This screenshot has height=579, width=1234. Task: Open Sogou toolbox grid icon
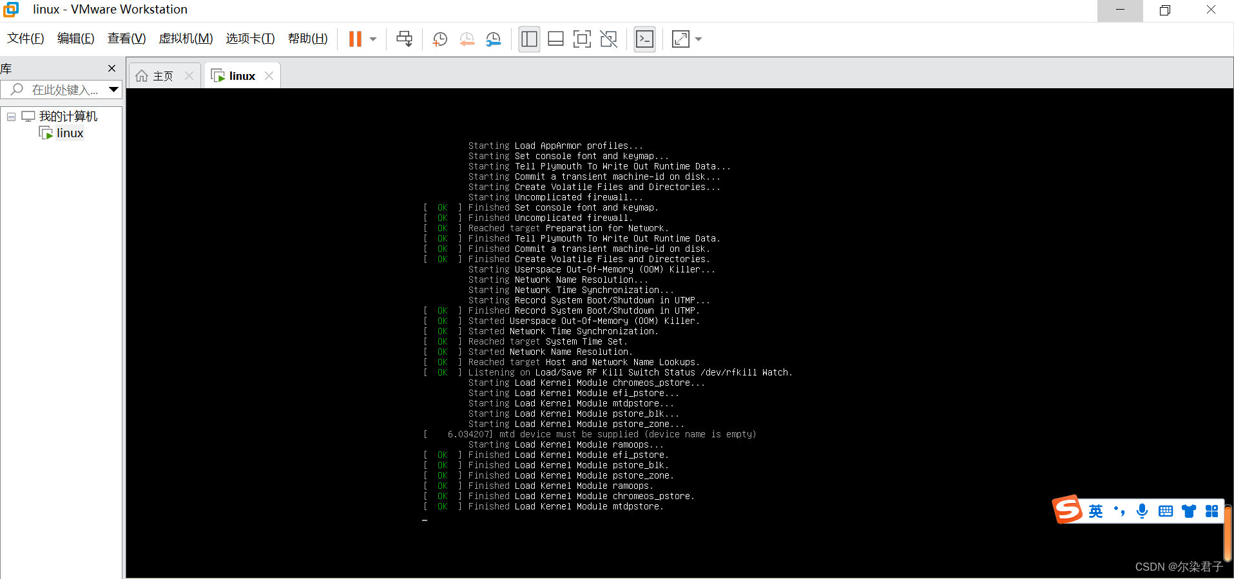point(1212,511)
